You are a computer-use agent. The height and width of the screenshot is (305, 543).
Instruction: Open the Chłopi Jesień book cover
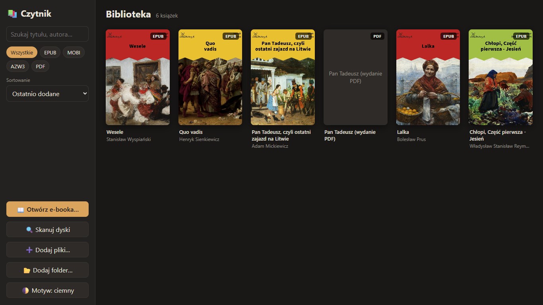500,77
